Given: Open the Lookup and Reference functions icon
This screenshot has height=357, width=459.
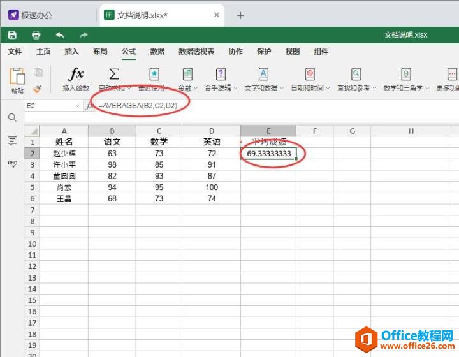Looking at the screenshot, I should [356, 75].
